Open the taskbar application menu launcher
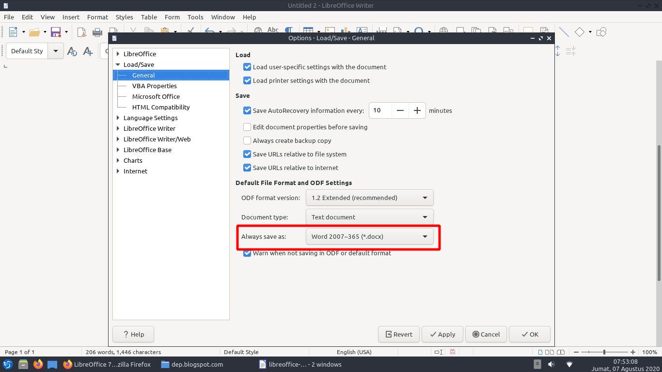 8,364
